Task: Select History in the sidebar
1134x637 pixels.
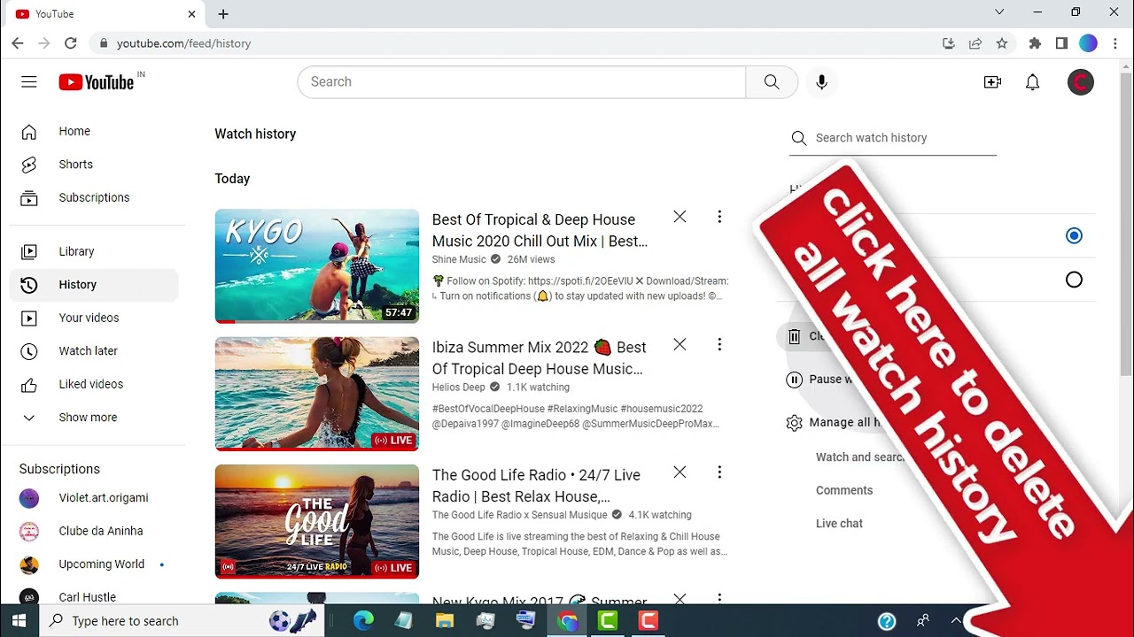Action: (93, 285)
